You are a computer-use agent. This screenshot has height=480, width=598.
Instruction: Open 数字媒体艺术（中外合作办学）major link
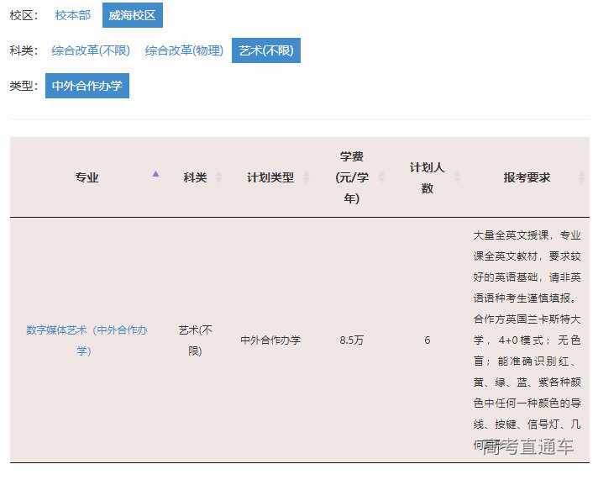click(x=87, y=340)
